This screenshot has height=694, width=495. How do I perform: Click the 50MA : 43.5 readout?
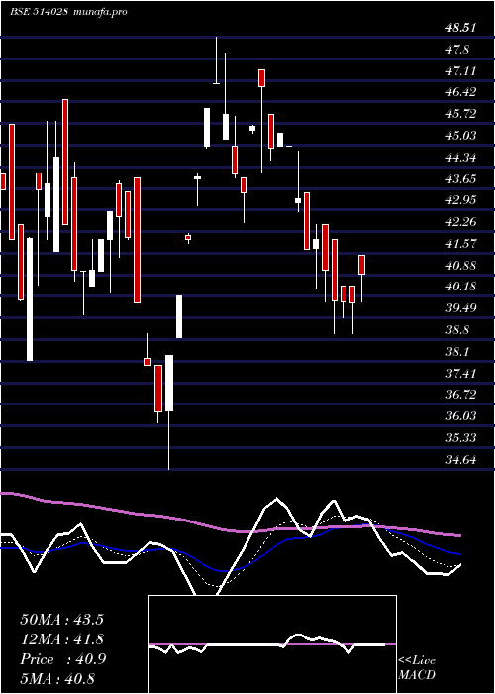click(61, 620)
